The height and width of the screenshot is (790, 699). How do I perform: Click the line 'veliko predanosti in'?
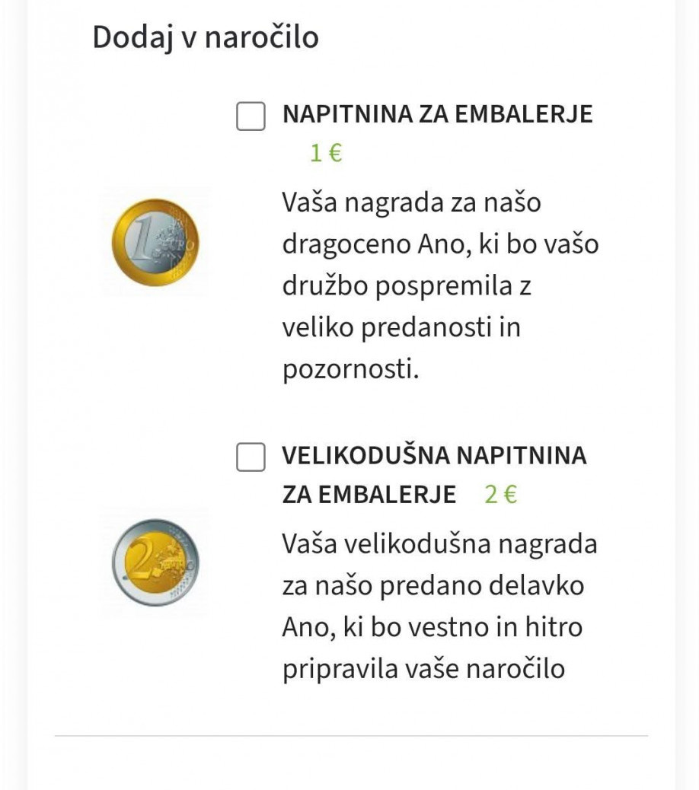[401, 327]
